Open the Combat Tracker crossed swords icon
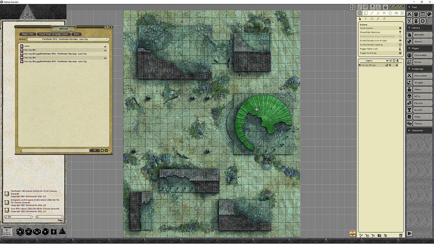The image size is (434, 244). 410,14
